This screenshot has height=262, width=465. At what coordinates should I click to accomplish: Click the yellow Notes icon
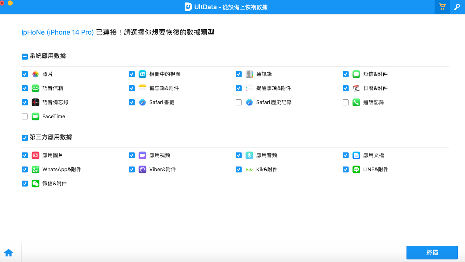142,88
